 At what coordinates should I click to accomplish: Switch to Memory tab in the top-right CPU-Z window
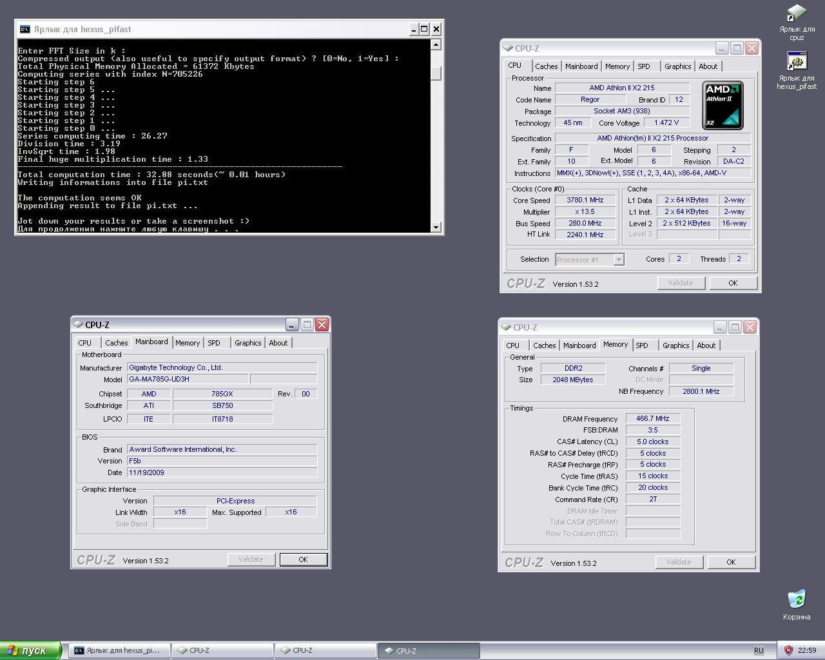click(617, 66)
